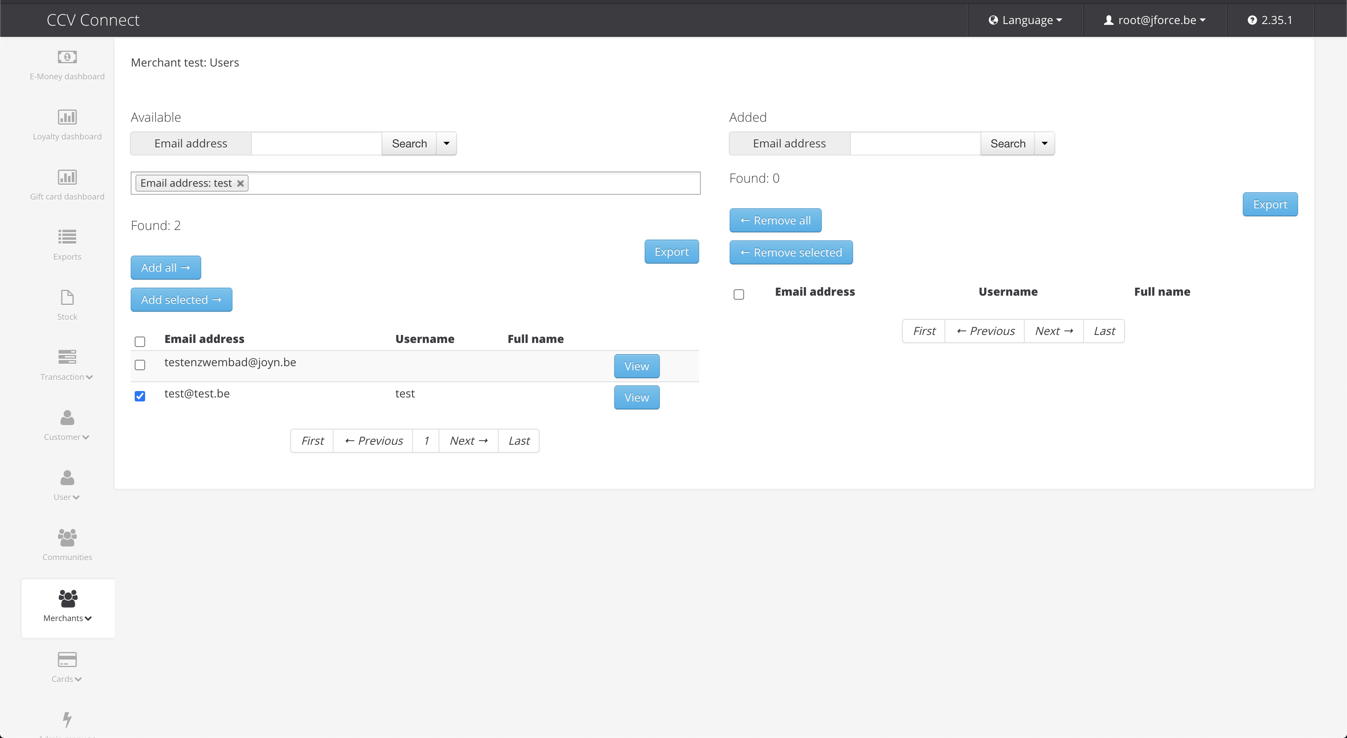The image size is (1347, 738).
Task: Go to Exports list icon
Action: tap(67, 237)
